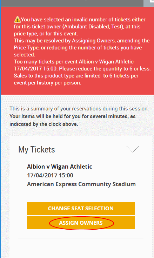Click the Albion v Wigan Athletic event title

(59, 167)
